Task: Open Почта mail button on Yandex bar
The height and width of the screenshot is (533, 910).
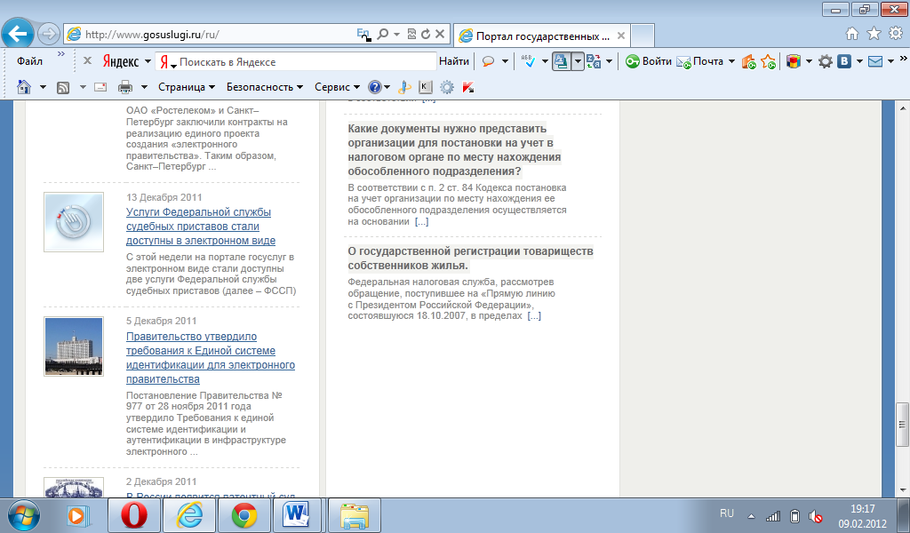Action: [700, 61]
